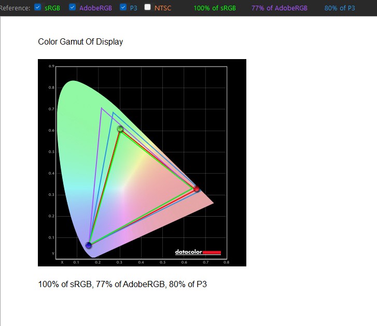Viewport: 377px width, 326px height.
Task: Click the blue P3 triangle apex
Action: (113, 112)
